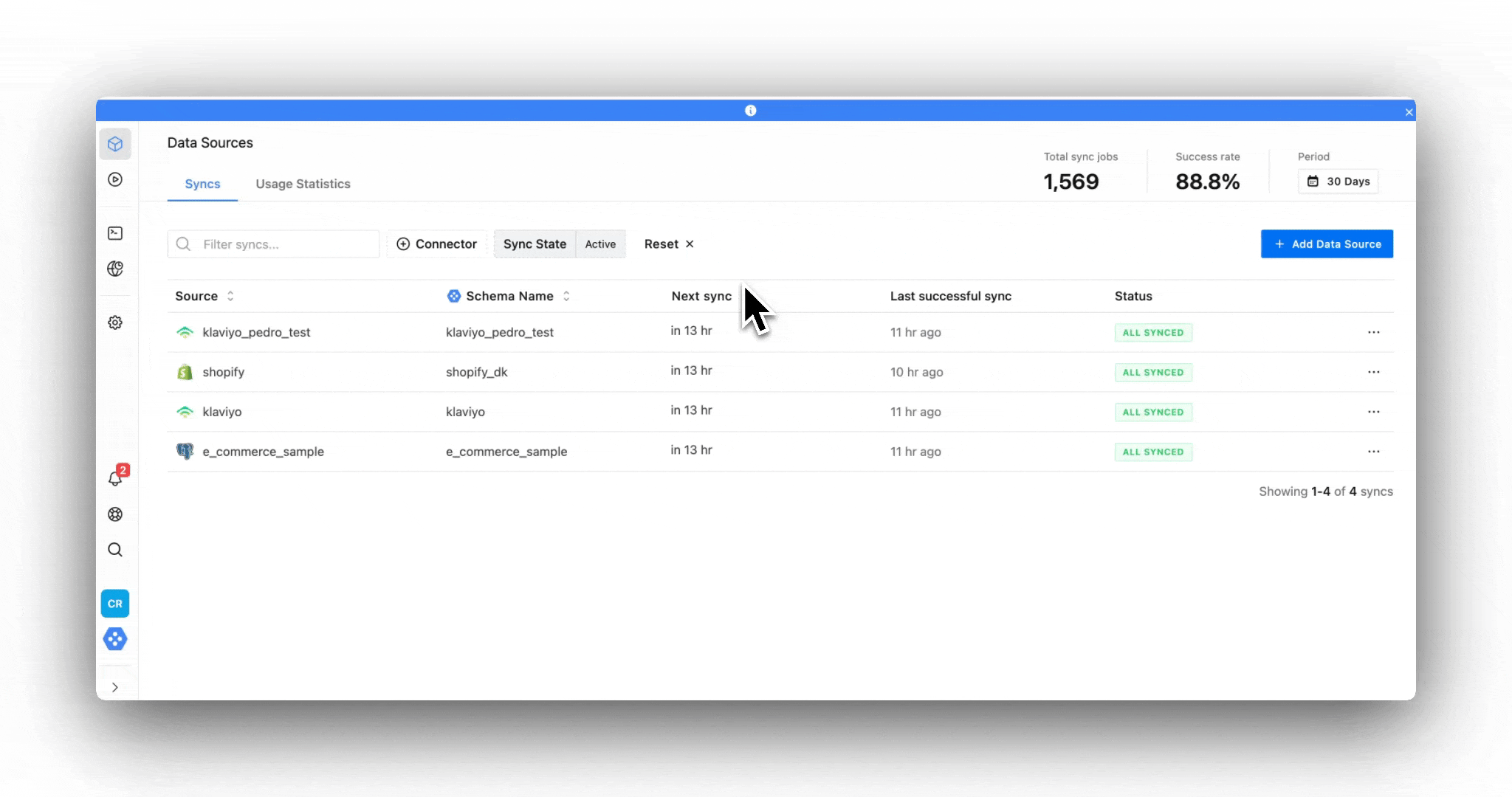
Task: Remove the Active Sync State filter via Reset
Action: (x=667, y=244)
